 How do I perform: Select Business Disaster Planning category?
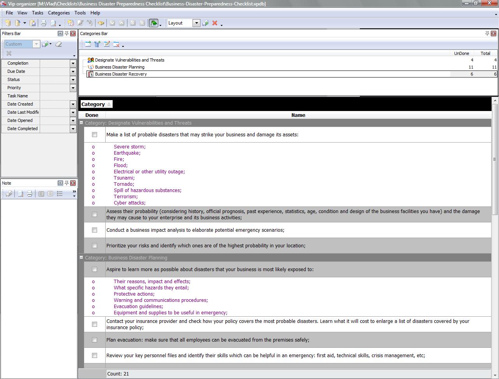120,67
